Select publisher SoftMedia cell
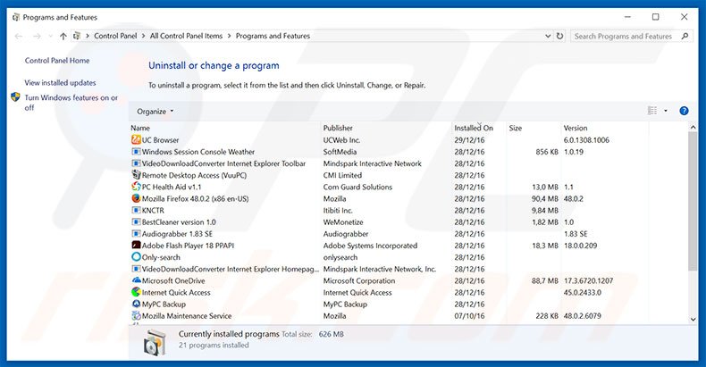Viewport: 706px width, 367px height. point(340,152)
